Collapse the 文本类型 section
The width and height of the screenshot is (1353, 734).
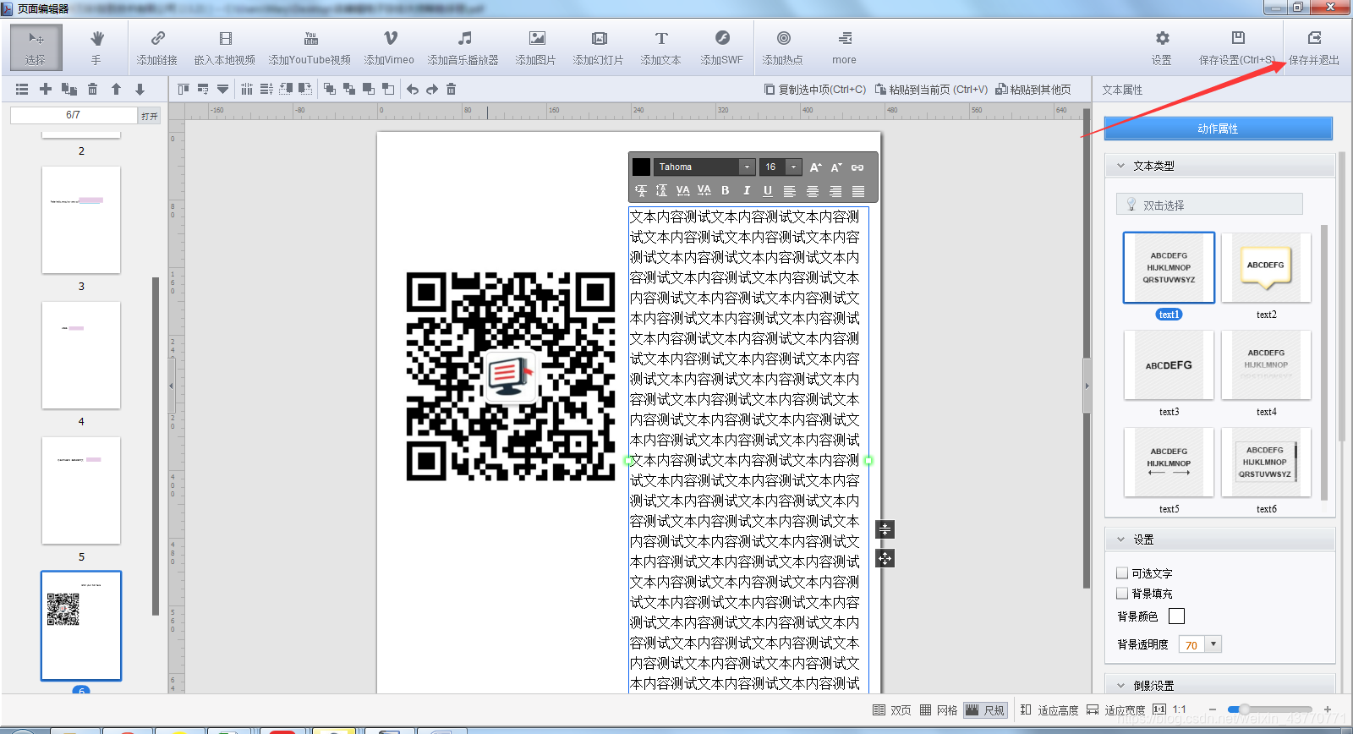pyautogui.click(x=1121, y=166)
